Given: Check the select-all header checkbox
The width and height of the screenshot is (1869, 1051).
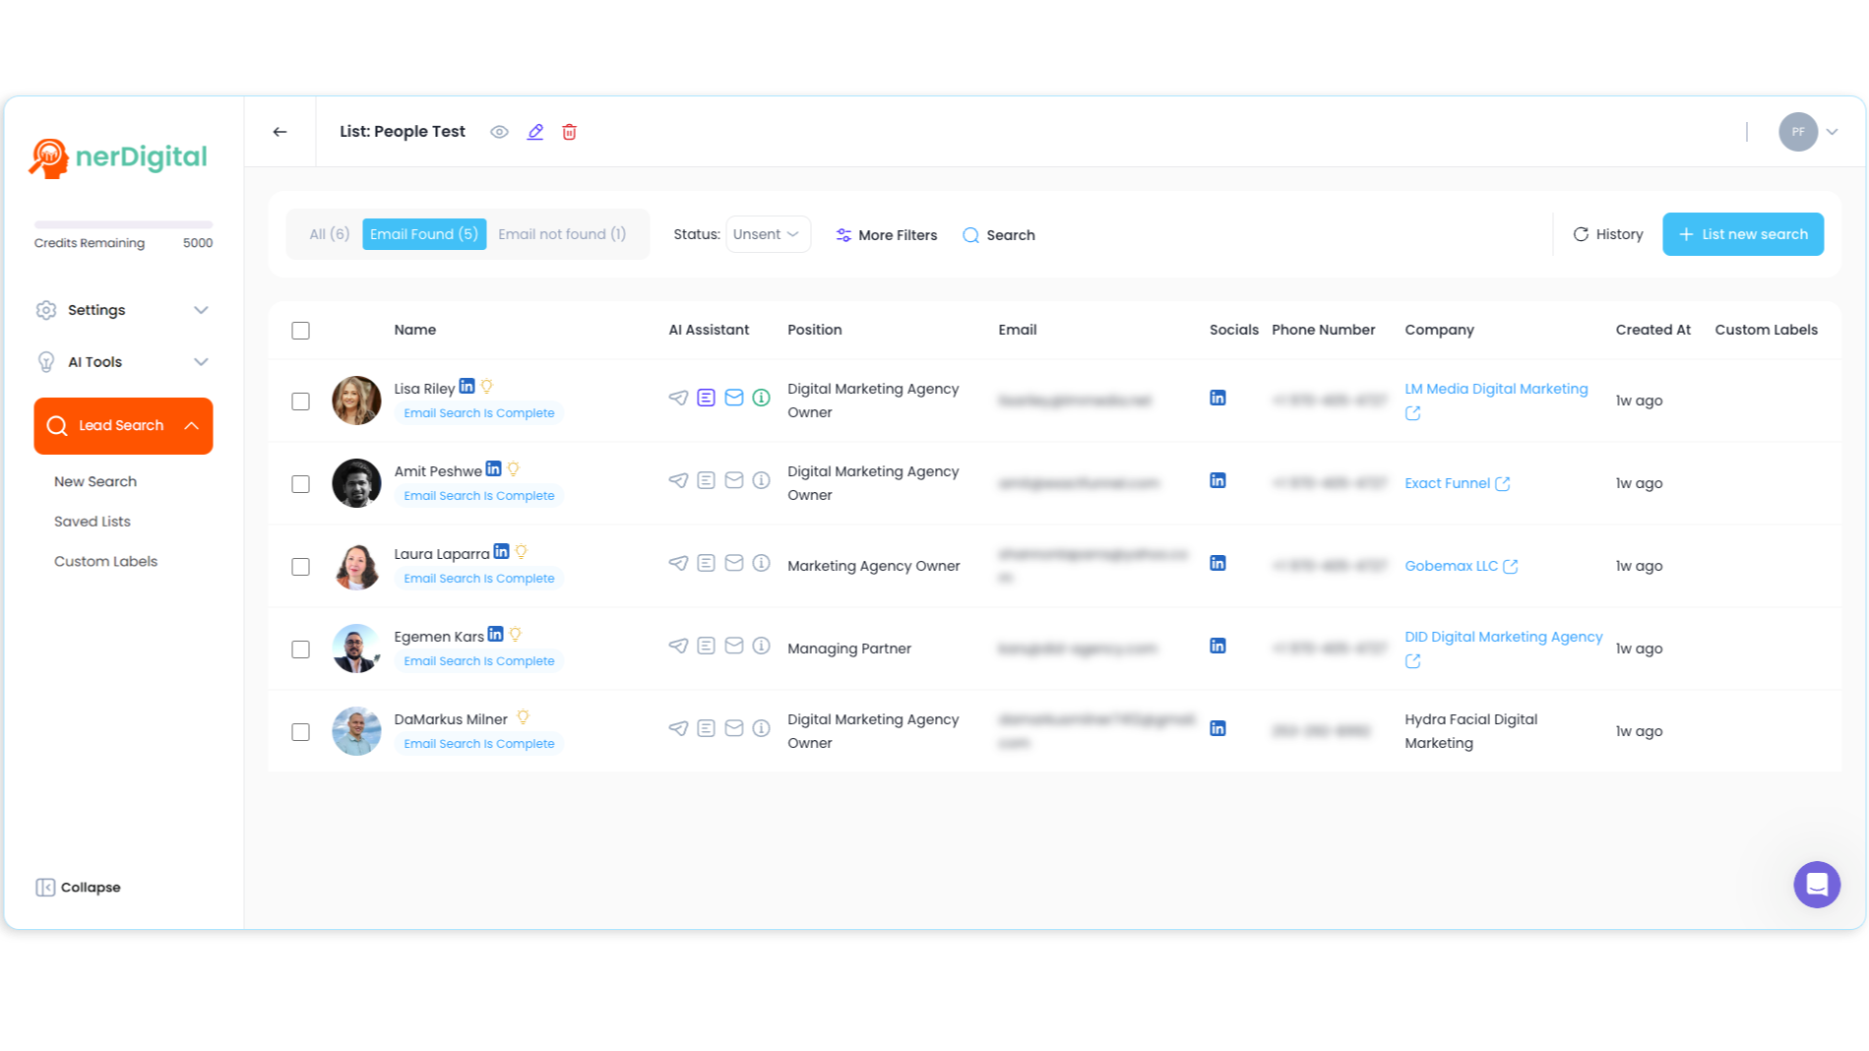Looking at the screenshot, I should click(x=301, y=331).
